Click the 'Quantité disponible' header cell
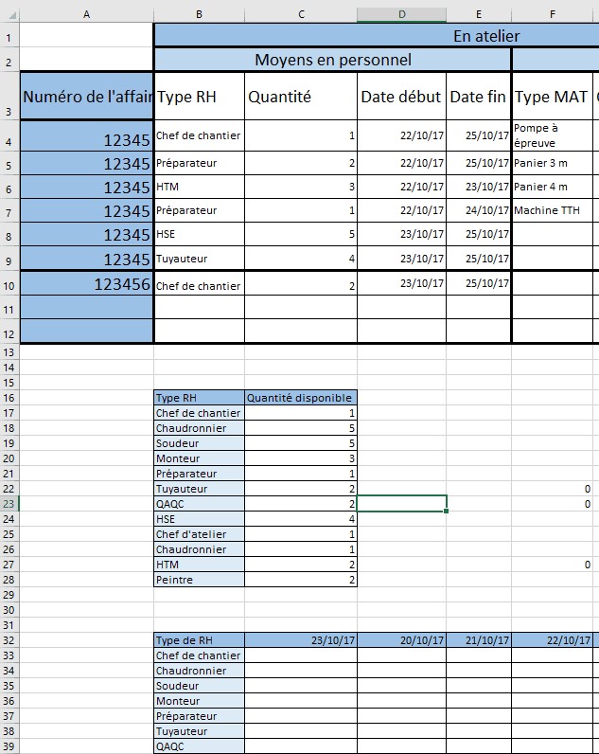Image resolution: width=599 pixels, height=754 pixels. click(x=301, y=398)
